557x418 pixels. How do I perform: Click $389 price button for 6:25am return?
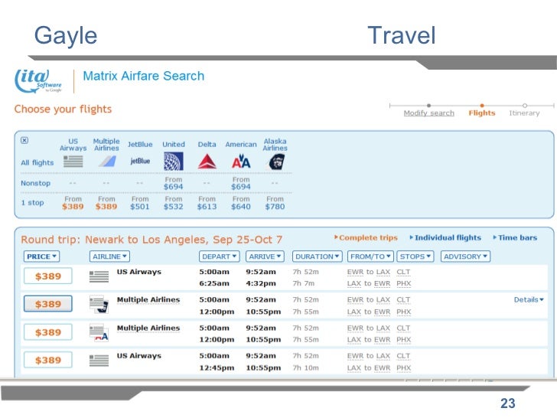click(48, 276)
